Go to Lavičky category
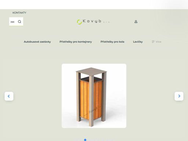Viewport: 188px width, 141px height. [x=138, y=42]
